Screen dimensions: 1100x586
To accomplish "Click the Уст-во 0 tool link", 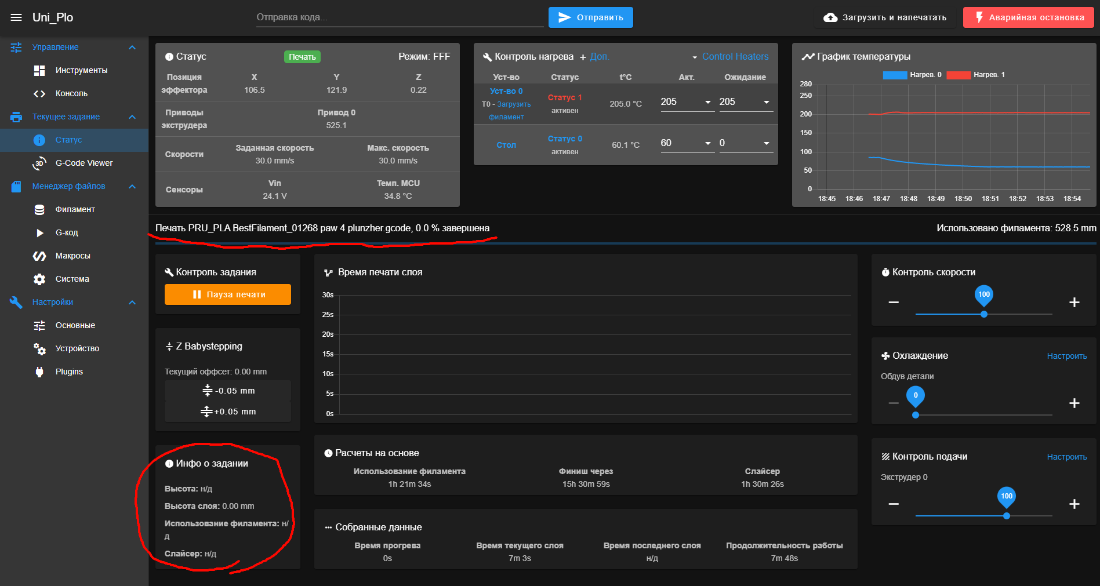I will (x=506, y=91).
